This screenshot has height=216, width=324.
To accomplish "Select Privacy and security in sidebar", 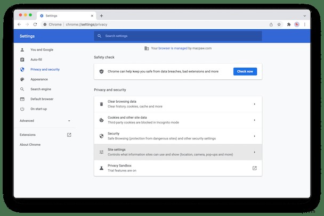I will [x=45, y=70].
